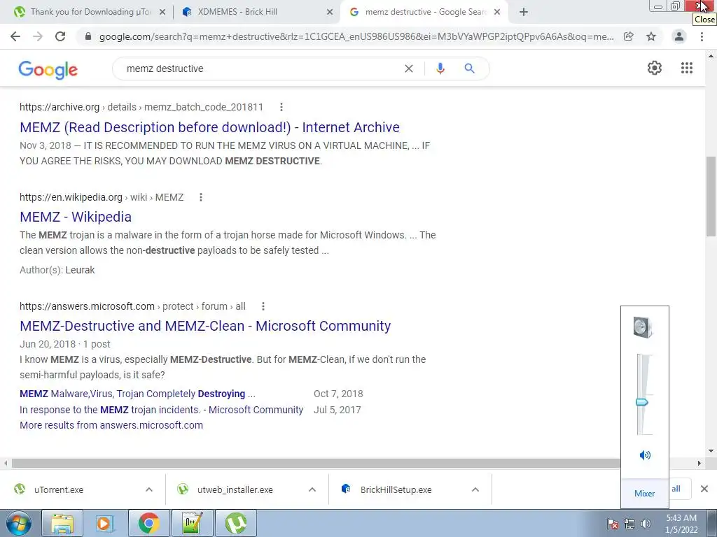Open options for archive.org result

[281, 107]
